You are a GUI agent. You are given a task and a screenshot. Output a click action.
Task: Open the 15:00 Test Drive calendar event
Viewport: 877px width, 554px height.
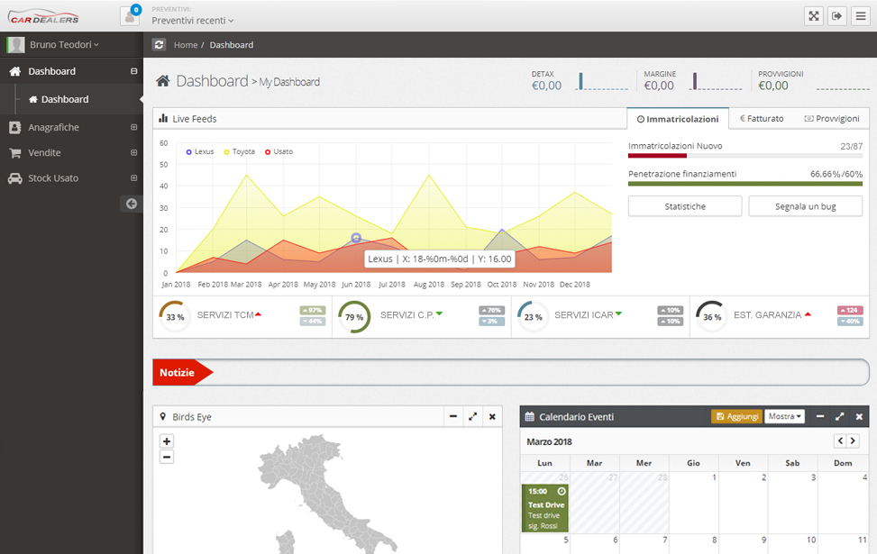pos(544,508)
